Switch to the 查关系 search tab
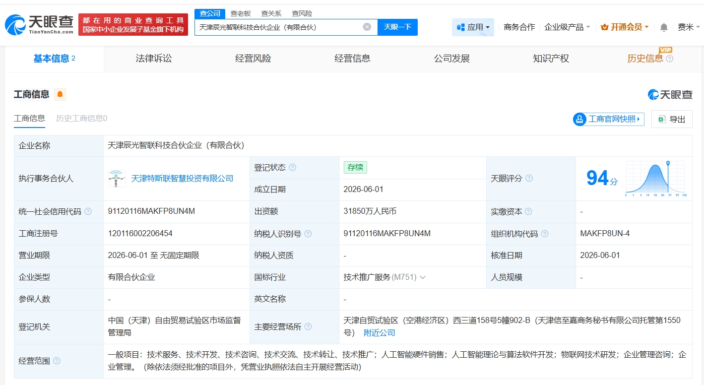The image size is (704, 385). (x=271, y=13)
